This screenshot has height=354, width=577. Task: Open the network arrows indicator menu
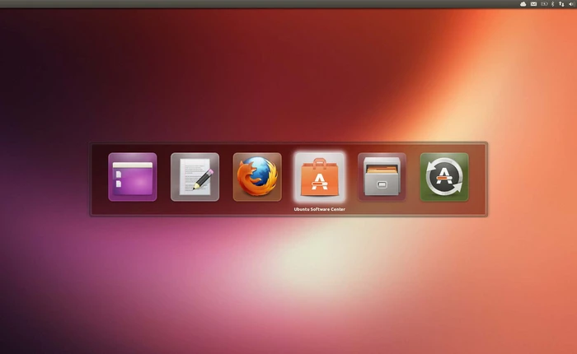(561, 3)
